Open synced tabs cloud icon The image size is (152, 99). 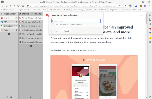[7, 97]
